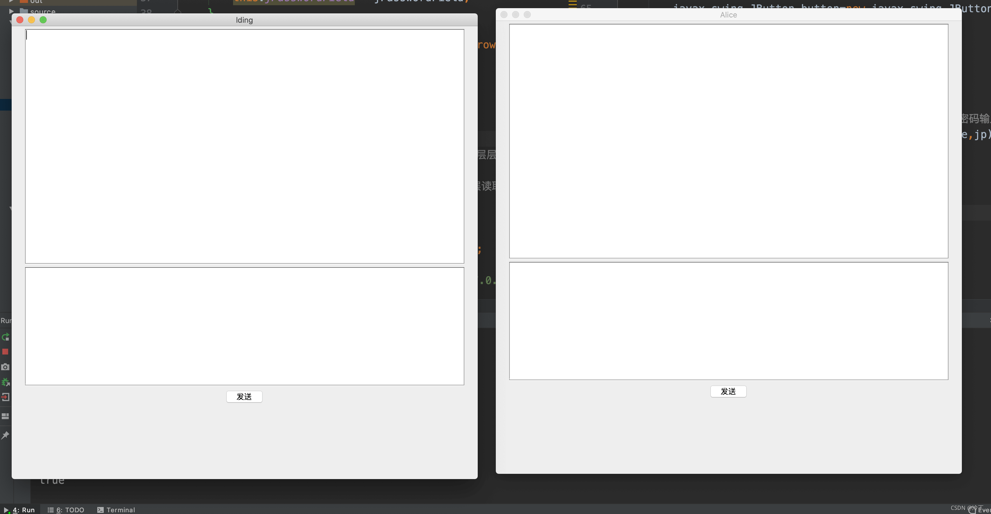The width and height of the screenshot is (991, 514).
Task: Expand the source folder arrow
Action: tap(12, 11)
